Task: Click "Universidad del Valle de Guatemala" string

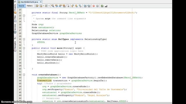Action: 100,89
